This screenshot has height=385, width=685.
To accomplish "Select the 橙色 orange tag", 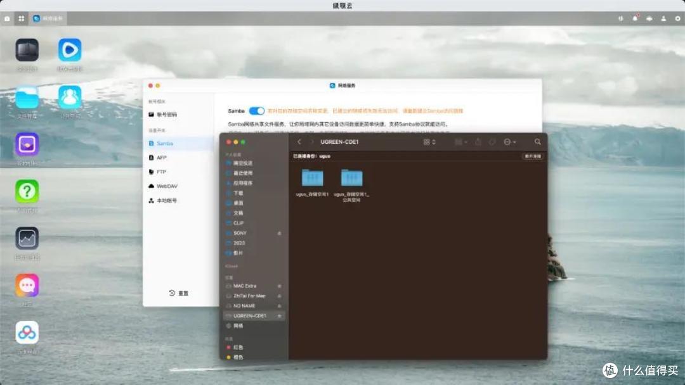I will 254,357.
